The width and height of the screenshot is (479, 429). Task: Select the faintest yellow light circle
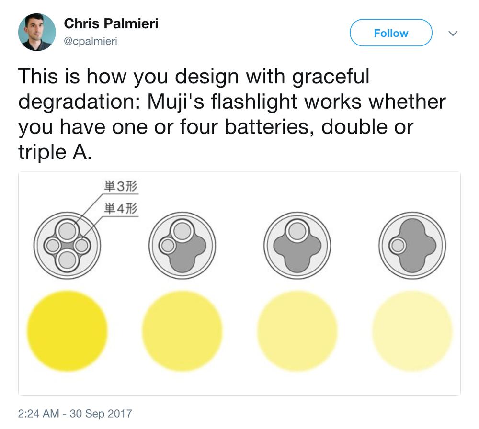pyautogui.click(x=412, y=331)
